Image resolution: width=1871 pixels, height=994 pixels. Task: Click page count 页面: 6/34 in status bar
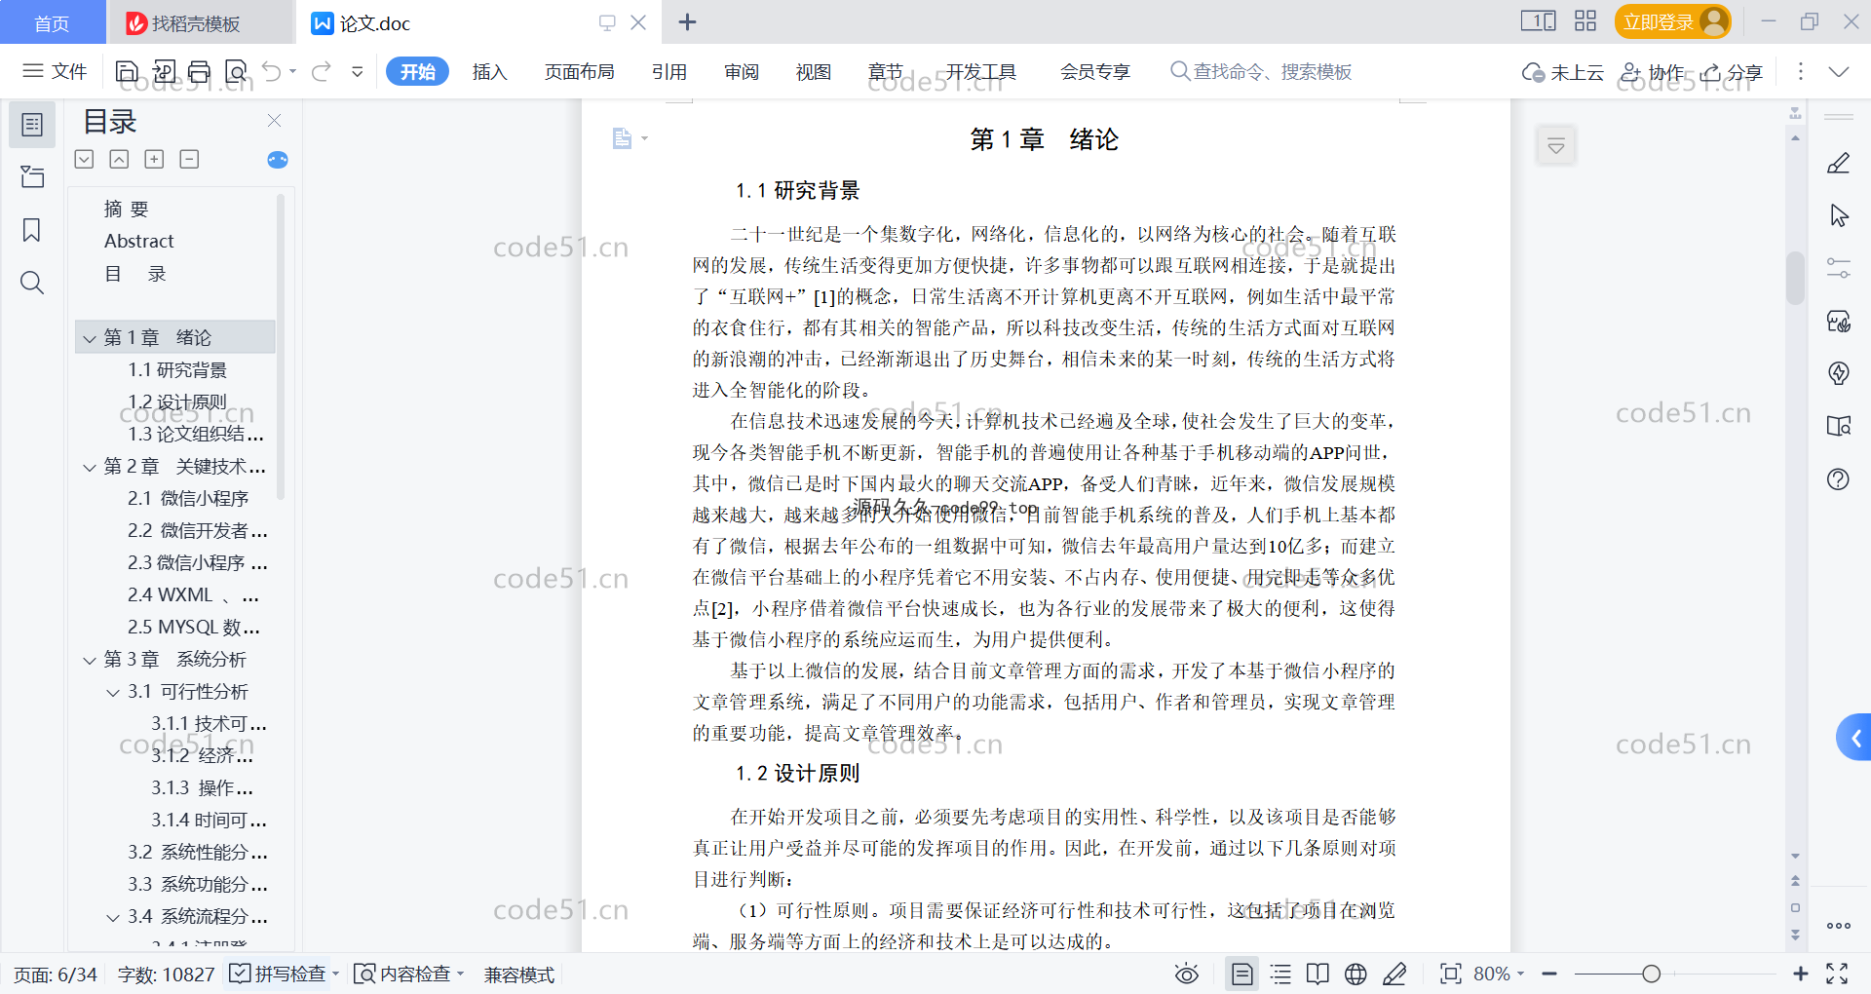(56, 974)
